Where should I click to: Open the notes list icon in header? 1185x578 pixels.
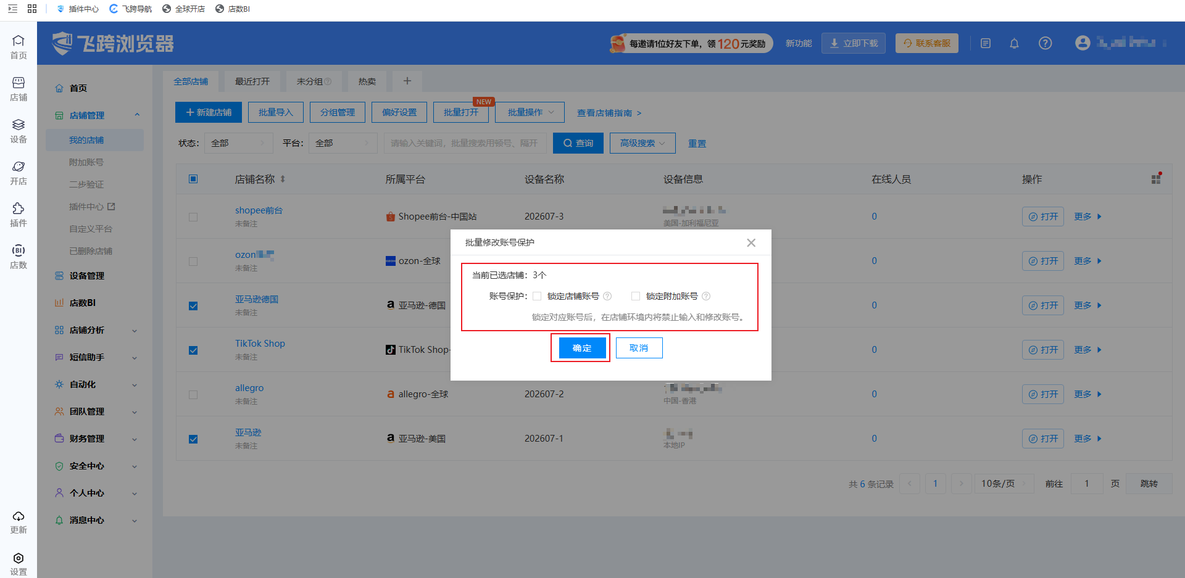point(986,43)
